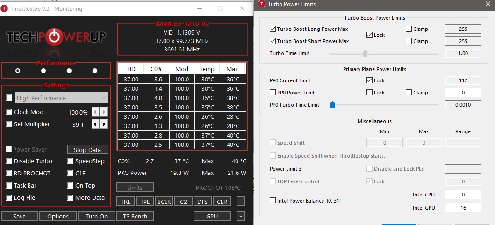Toggle the C1E checkbox
This screenshot has height=225, width=495.
tap(70, 174)
